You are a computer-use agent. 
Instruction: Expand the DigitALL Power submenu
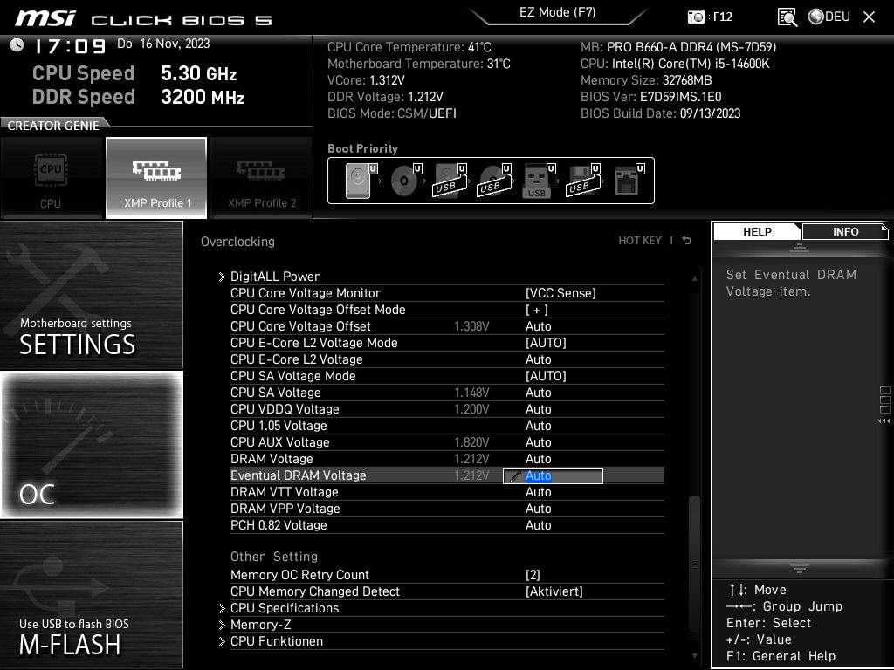coord(275,277)
